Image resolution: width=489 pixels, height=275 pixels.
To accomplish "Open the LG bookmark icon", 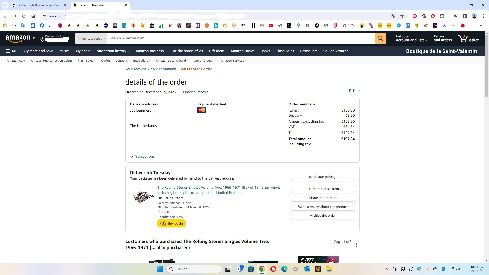I will [x=60, y=25].
